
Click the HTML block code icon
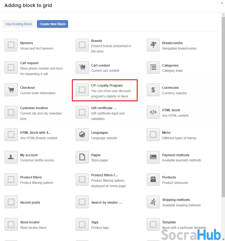point(153,112)
